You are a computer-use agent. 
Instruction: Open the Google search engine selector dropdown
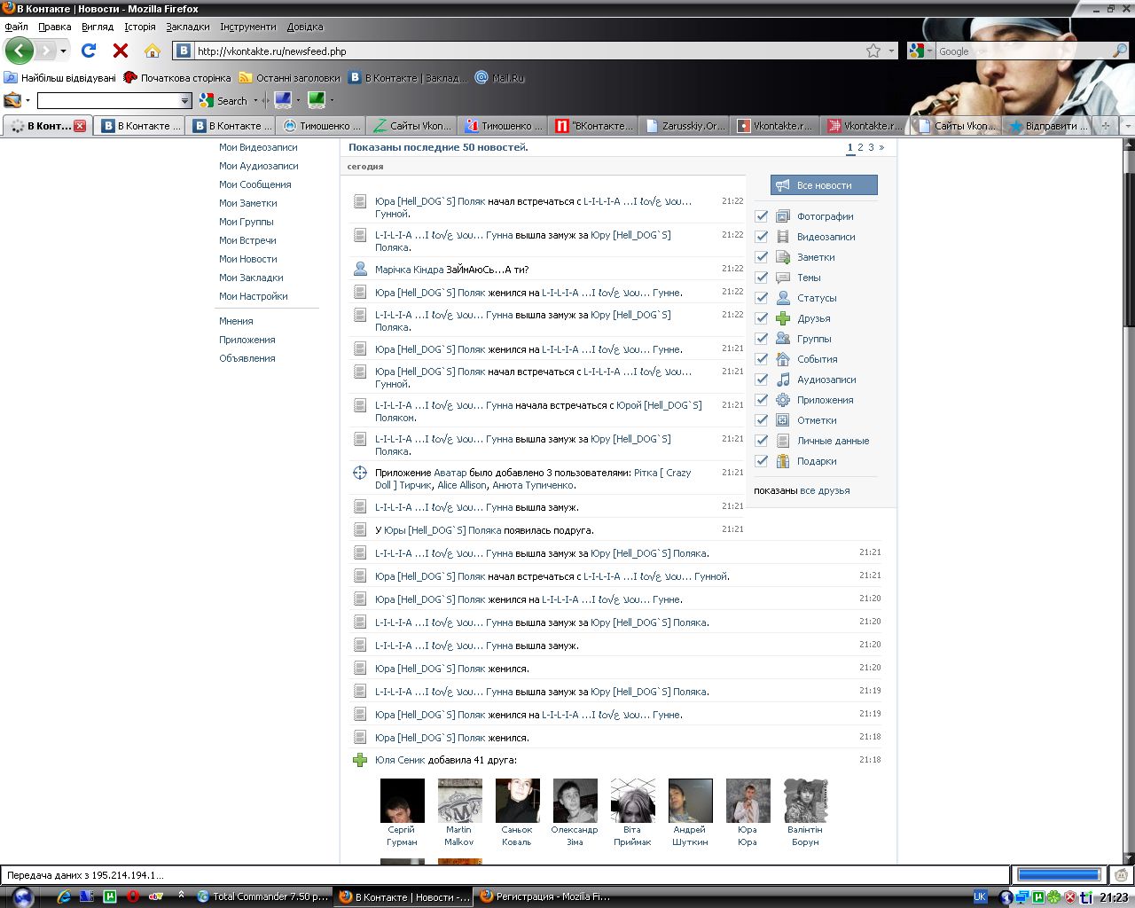[930, 51]
